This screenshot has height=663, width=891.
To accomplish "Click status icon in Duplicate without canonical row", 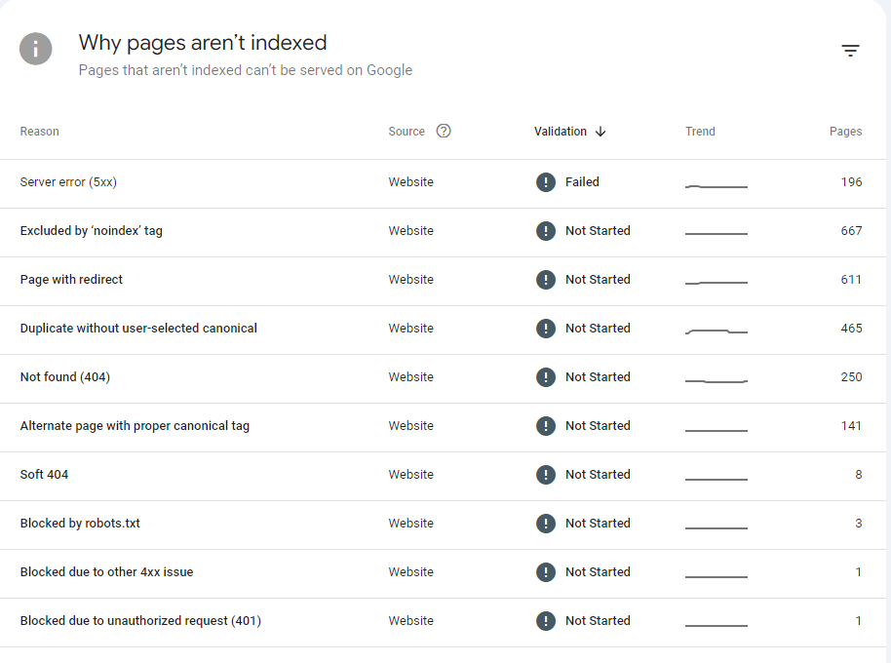I will 546,329.
